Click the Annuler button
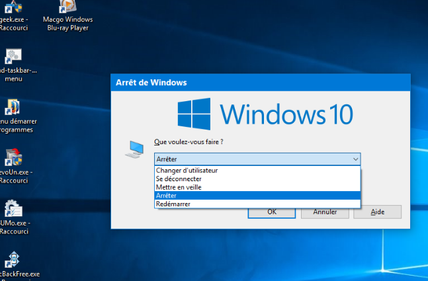The width and height of the screenshot is (428, 281). click(325, 213)
